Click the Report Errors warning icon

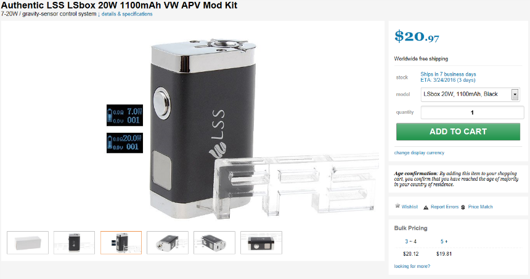tap(426, 207)
